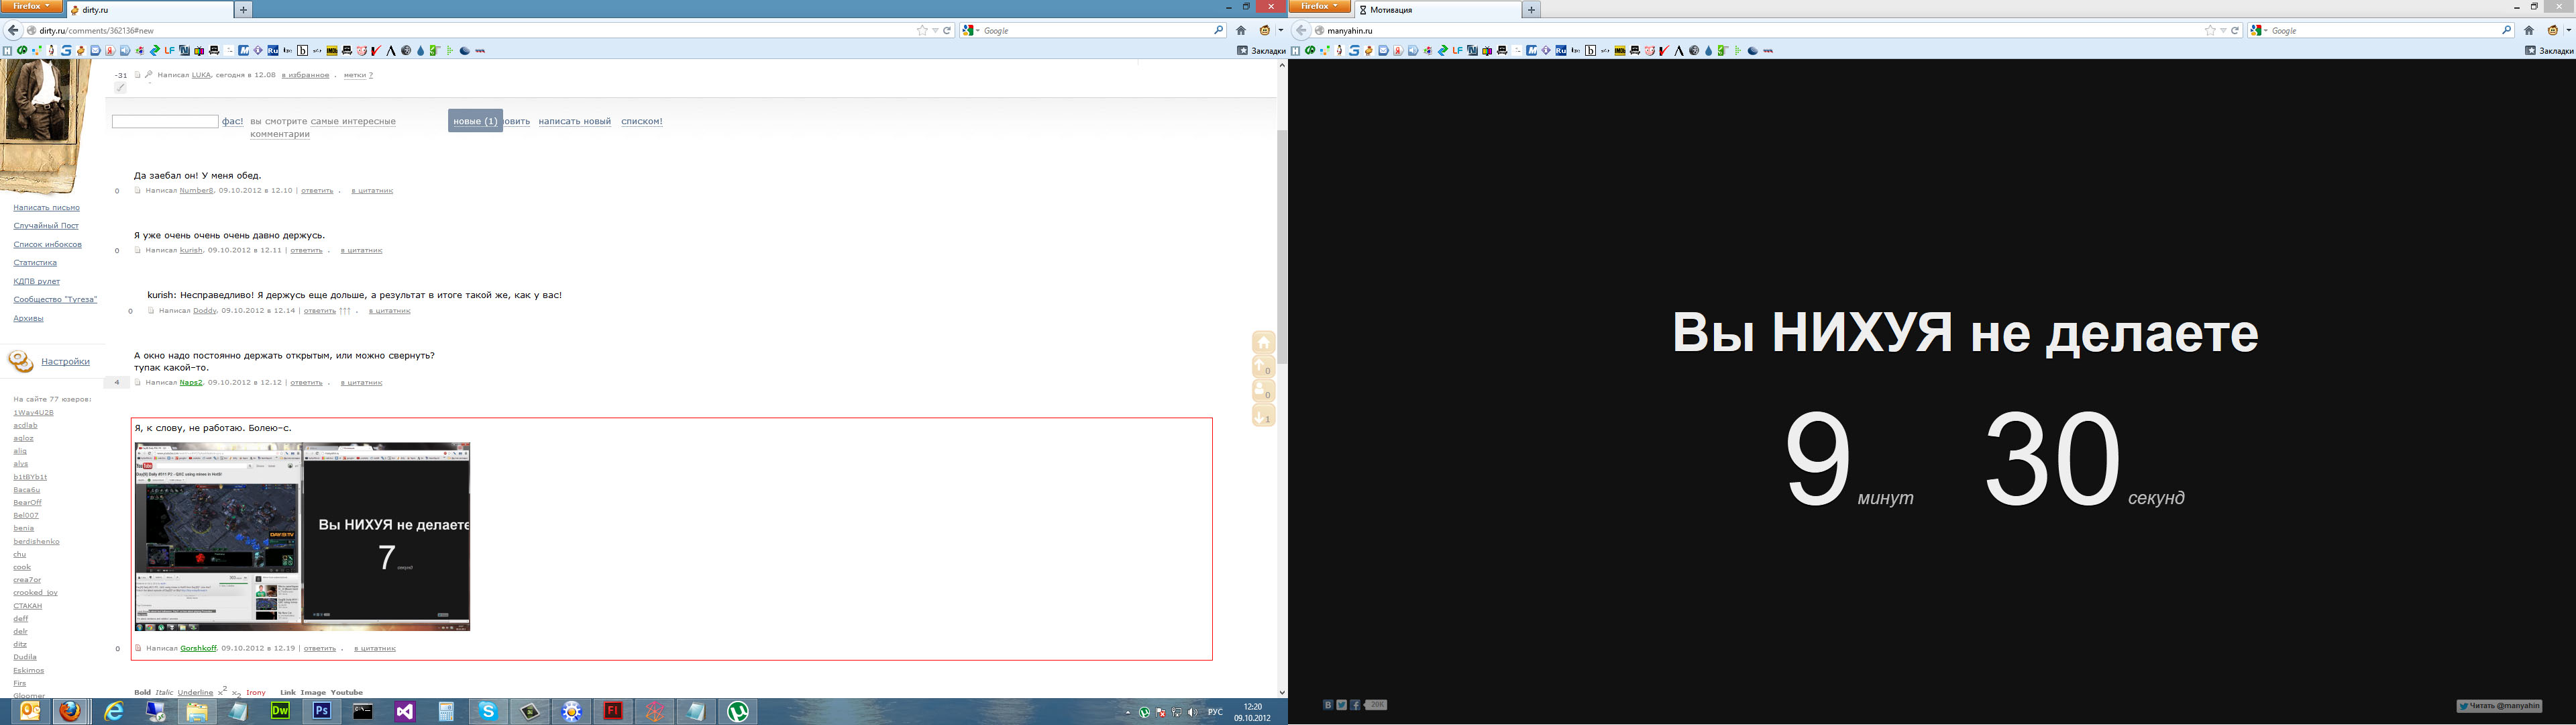Open 'Случайный Пост' sidebar link
Screen dimensions: 2576x725
46,226
